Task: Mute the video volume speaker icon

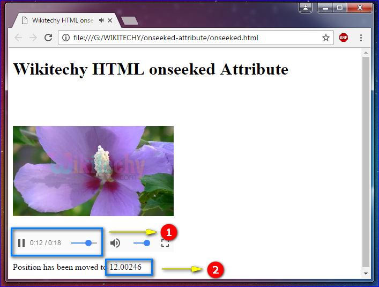Action: pos(115,243)
